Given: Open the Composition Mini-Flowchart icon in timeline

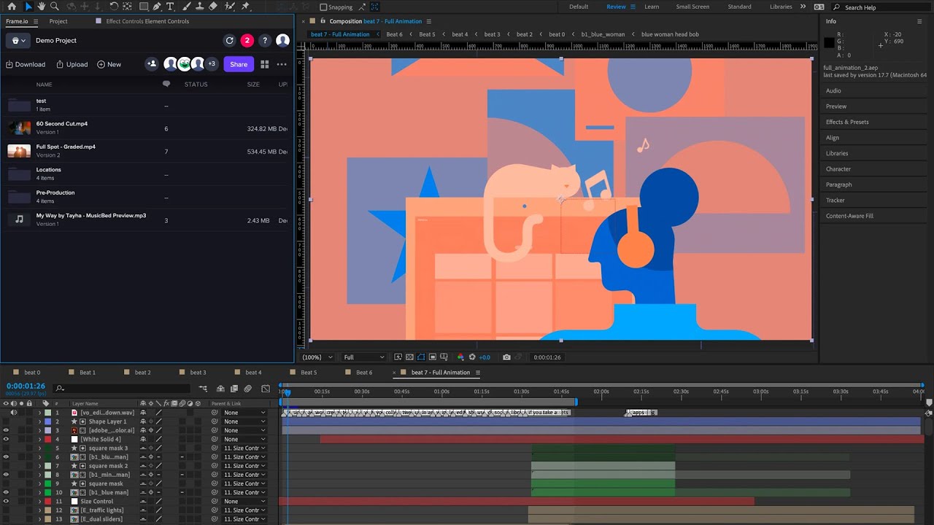Looking at the screenshot, I should point(203,389).
